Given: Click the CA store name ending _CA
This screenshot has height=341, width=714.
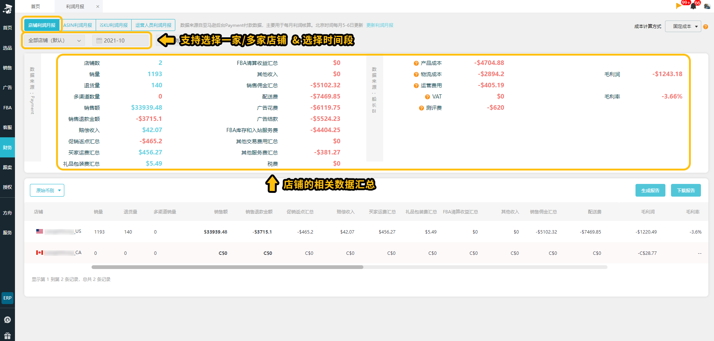Looking at the screenshot, I should [63, 253].
